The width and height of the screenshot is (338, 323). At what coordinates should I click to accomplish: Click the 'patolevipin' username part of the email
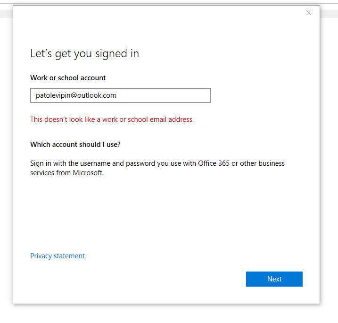53,95
